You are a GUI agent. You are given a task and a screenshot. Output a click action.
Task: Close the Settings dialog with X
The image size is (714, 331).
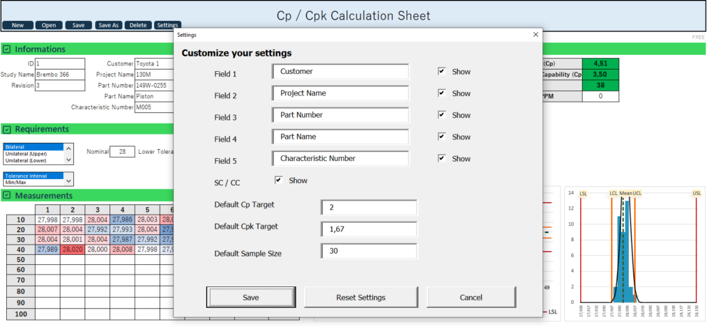click(x=535, y=34)
